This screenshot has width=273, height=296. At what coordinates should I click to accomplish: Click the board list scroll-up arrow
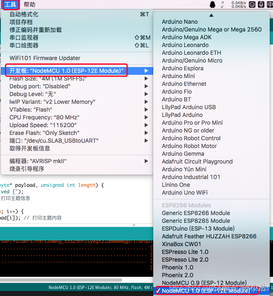(x=211, y=15)
